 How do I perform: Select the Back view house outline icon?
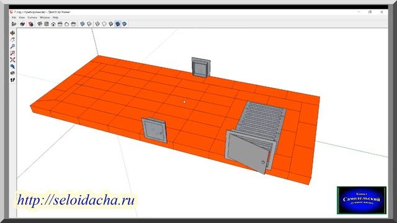pyautogui.click(x=67, y=24)
